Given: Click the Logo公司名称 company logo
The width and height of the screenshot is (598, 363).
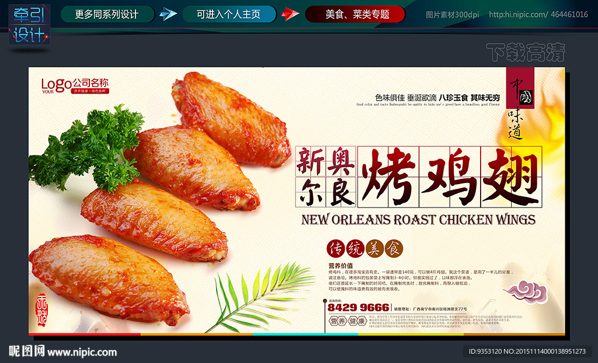Looking at the screenshot, I should [x=75, y=85].
